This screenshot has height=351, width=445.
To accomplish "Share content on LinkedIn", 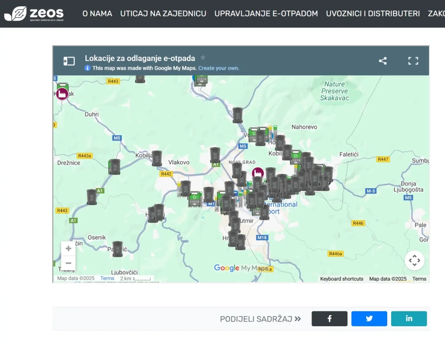I will tap(409, 319).
